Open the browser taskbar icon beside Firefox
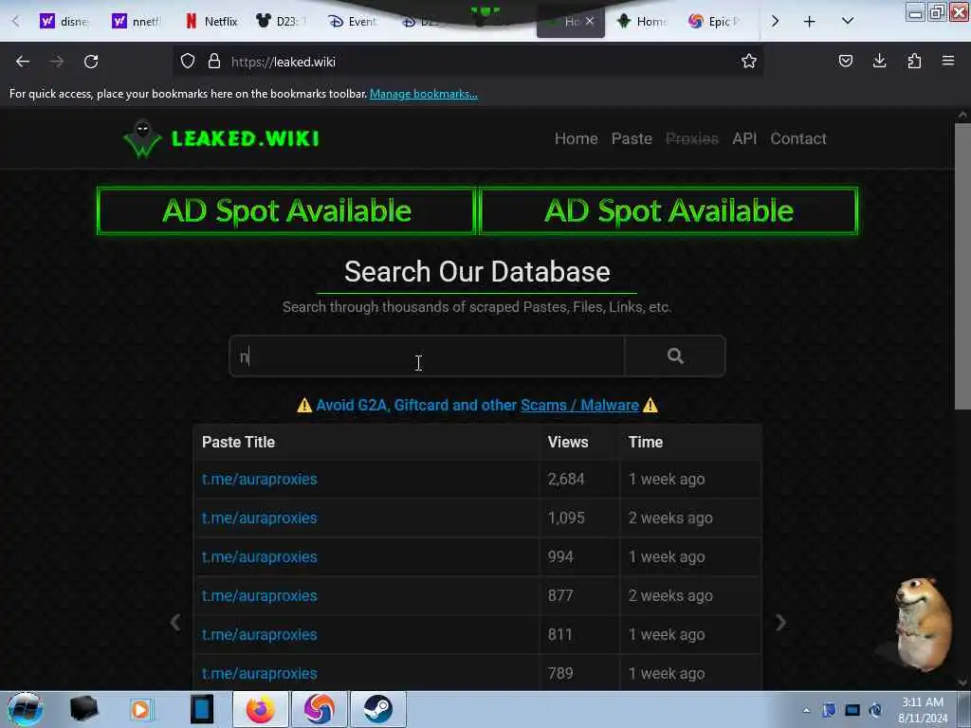971x728 pixels. coord(319,709)
